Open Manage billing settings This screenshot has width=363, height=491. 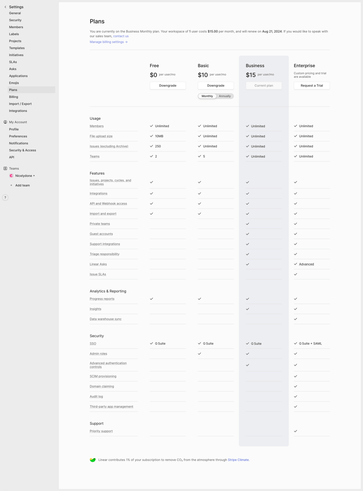tap(107, 42)
